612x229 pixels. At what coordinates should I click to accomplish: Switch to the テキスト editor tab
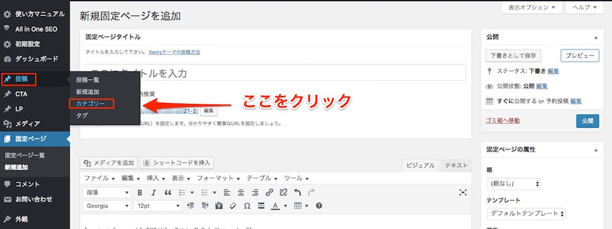(456, 166)
